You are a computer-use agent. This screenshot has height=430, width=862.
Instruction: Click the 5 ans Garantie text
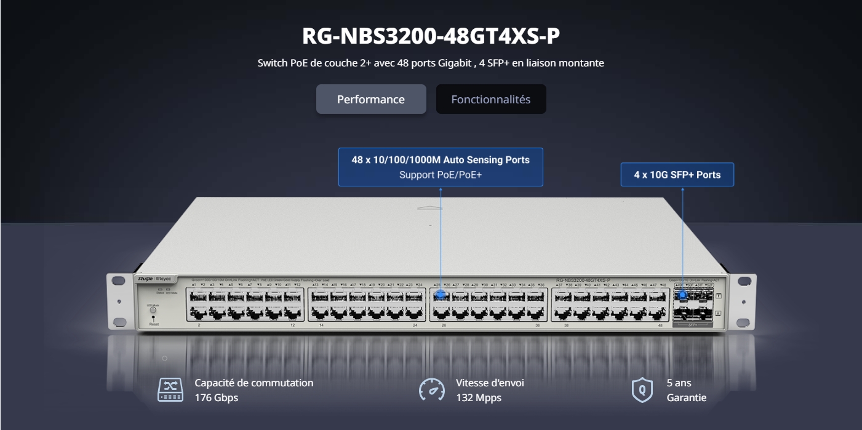[x=686, y=390]
